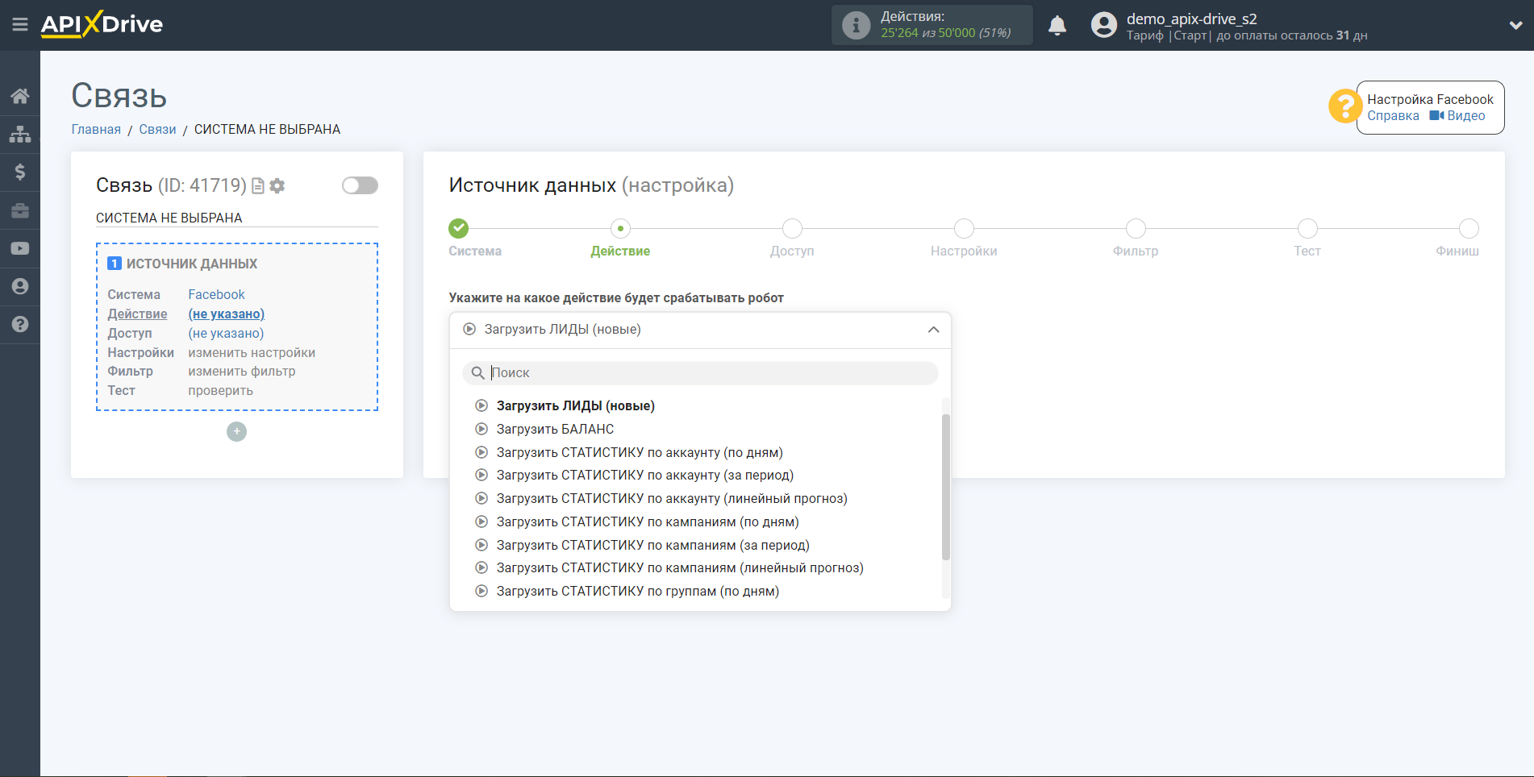This screenshot has width=1534, height=777.
Task: Click изменить настройки link
Action: [x=252, y=353]
